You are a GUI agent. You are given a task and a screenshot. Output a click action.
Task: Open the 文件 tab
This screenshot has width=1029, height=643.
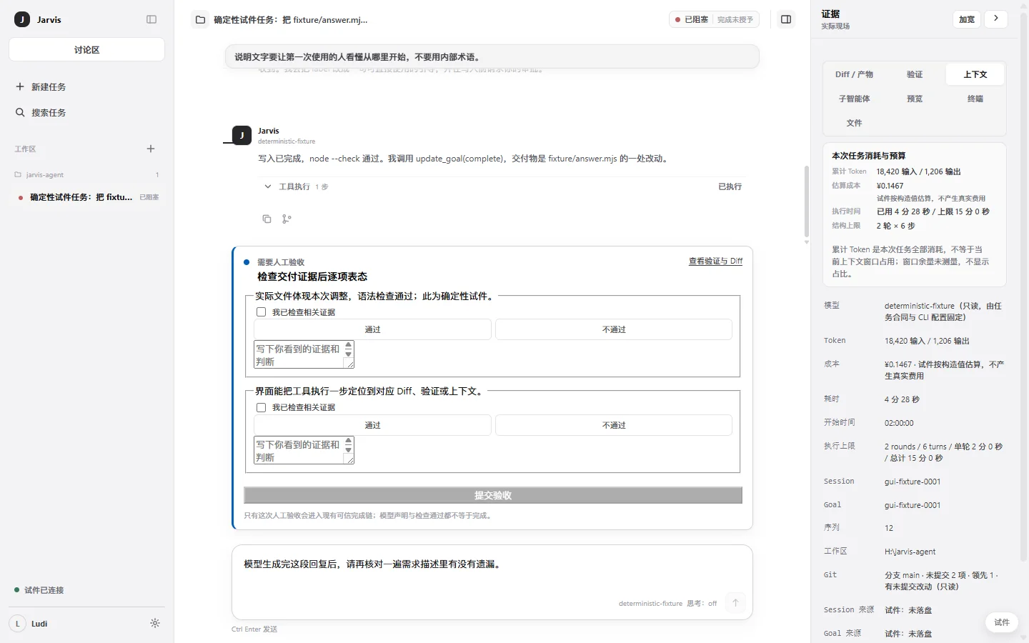tap(854, 123)
